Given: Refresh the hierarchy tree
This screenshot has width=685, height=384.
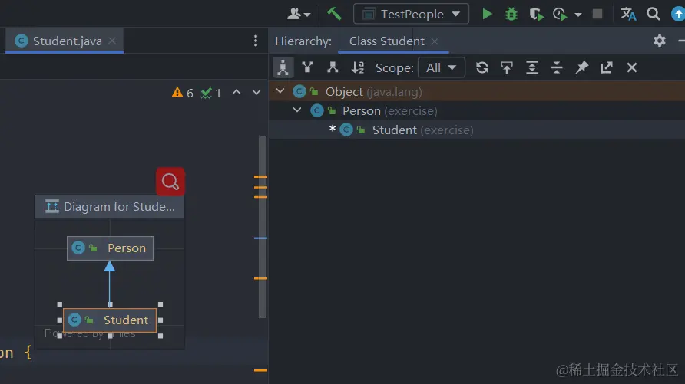Looking at the screenshot, I should coord(481,67).
